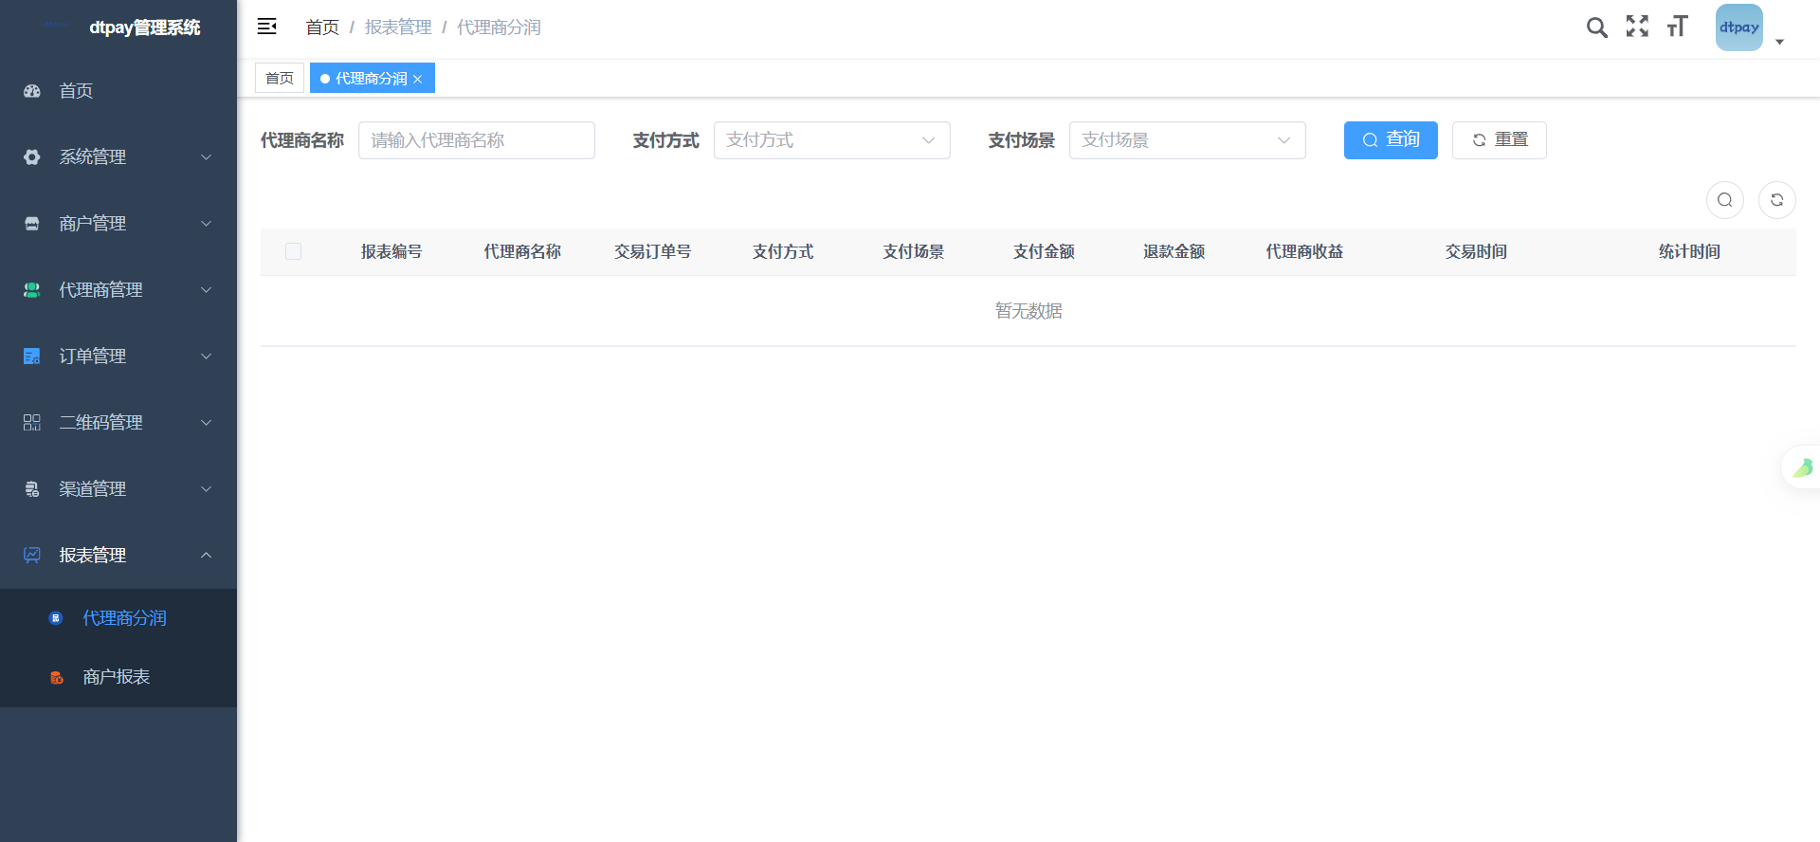Screen dimensions: 1820x842
Task: Click the dtpay user avatar
Action: pyautogui.click(x=1738, y=27)
